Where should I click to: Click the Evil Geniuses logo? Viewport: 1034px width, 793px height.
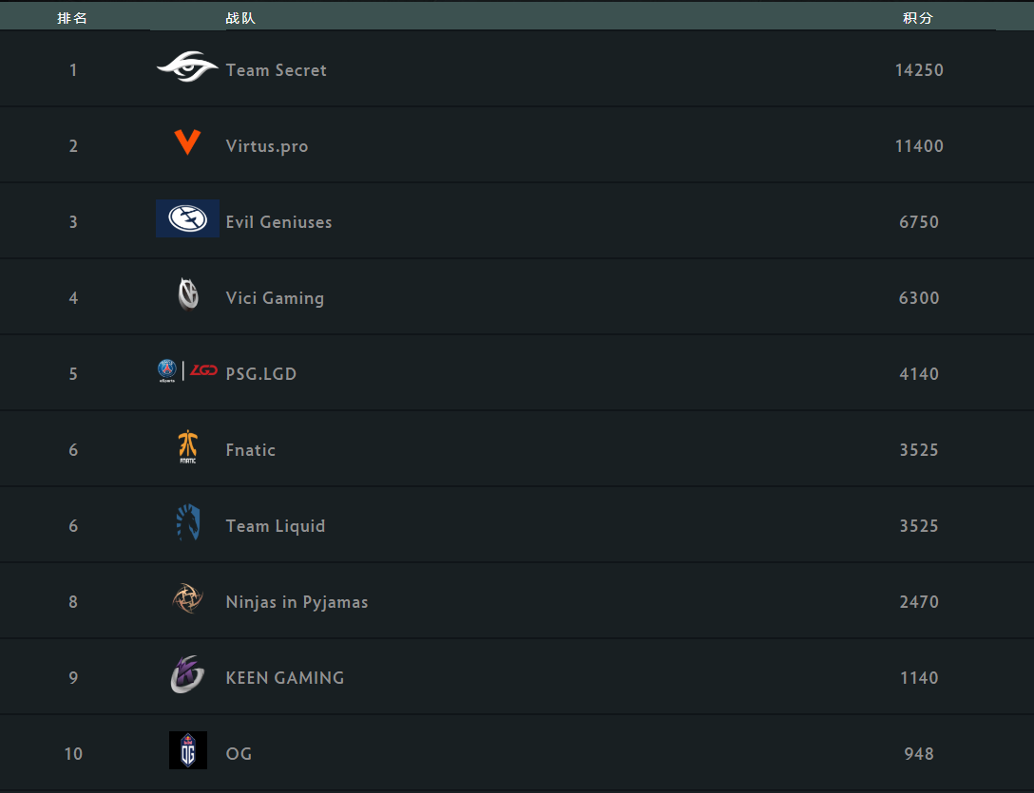[x=187, y=218]
